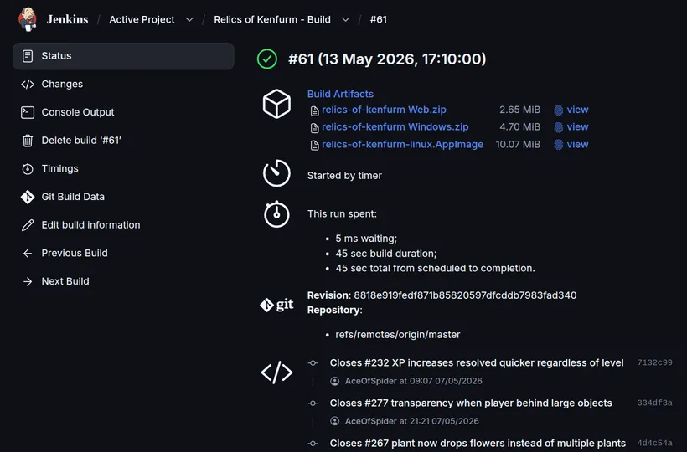Click the green build success checkmark icon
Screen dimensions: 687x452
point(267,59)
